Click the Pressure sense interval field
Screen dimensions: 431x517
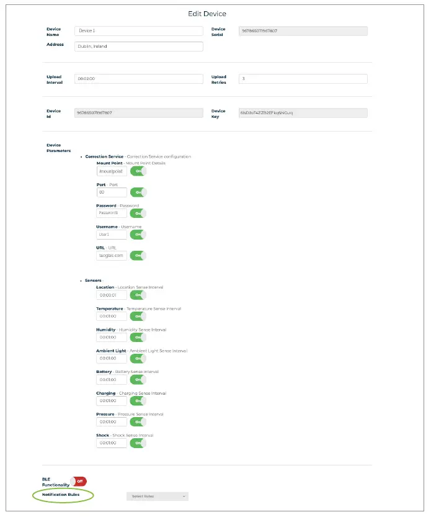(112, 422)
